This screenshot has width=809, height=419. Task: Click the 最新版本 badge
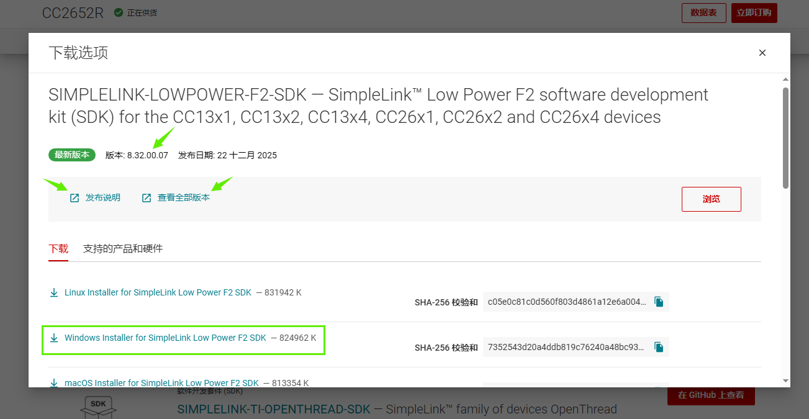[x=72, y=155]
